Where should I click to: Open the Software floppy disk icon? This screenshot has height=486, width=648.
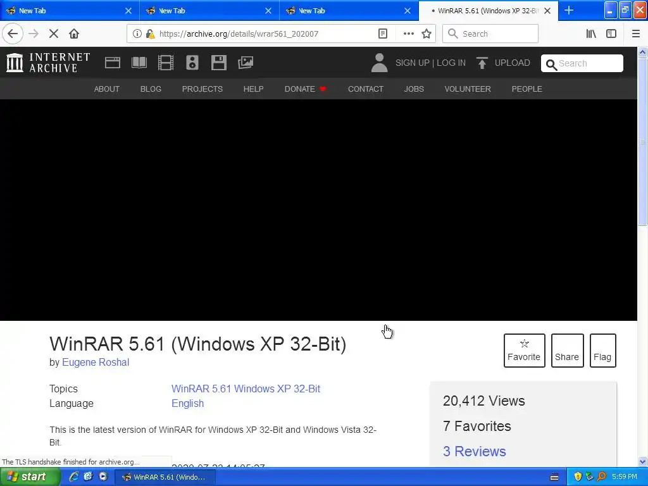[x=218, y=63]
